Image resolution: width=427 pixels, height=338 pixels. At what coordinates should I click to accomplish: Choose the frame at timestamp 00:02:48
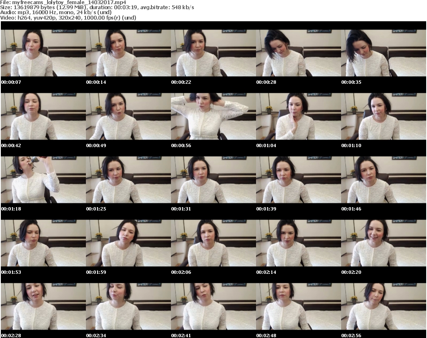pyautogui.click(x=299, y=306)
